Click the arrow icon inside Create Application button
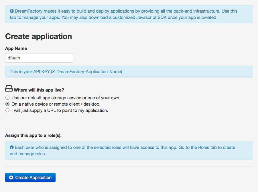The image size is (258, 192). (x=10, y=177)
